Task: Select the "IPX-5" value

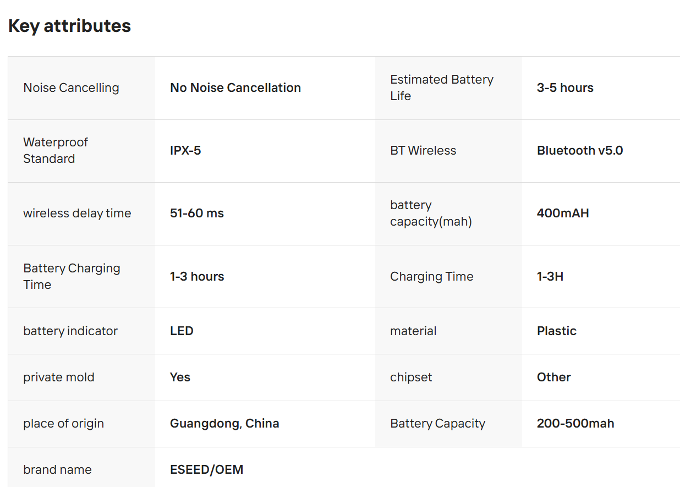Action: click(185, 150)
